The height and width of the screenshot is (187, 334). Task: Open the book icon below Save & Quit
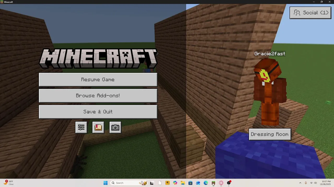click(x=98, y=128)
